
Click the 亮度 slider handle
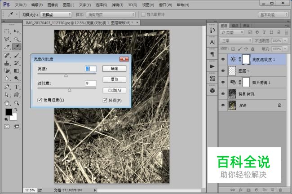(x=66, y=75)
